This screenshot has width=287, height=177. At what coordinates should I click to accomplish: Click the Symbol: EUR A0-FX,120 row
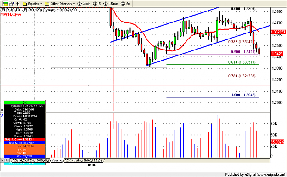24,106
